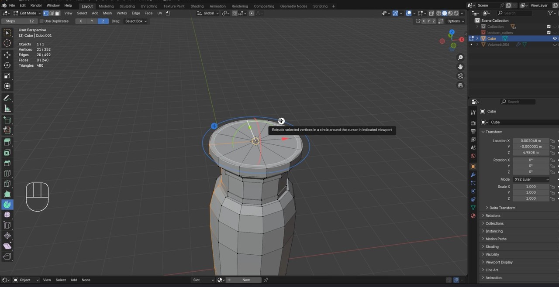Image resolution: width=559 pixels, height=287 pixels.
Task: Open the Material Properties tab
Action: coord(473,216)
